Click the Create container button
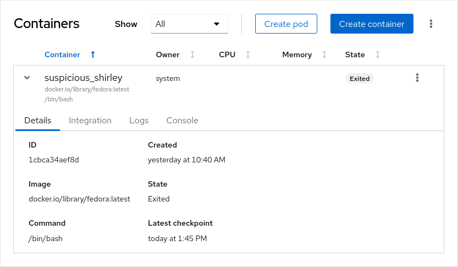The image size is (458, 267). click(372, 24)
